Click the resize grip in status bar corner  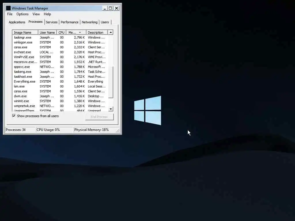click(118, 131)
